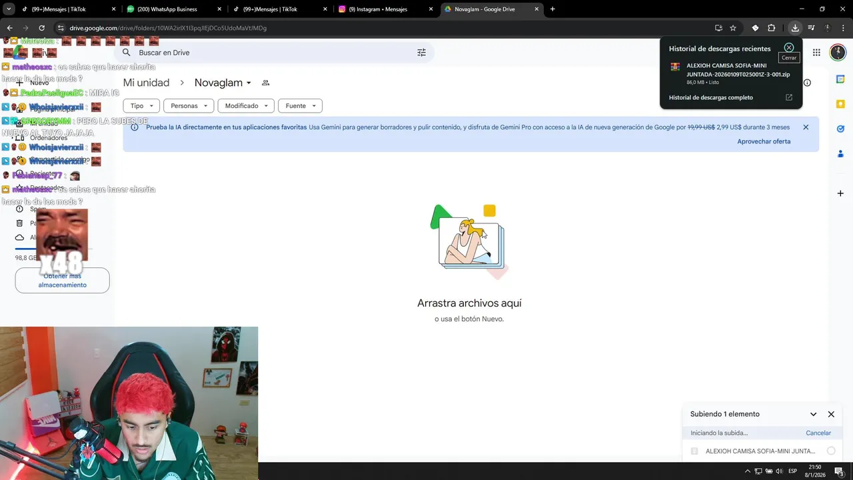The height and width of the screenshot is (480, 853).
Task: Open the Tipo filter dropdown
Action: click(141, 105)
